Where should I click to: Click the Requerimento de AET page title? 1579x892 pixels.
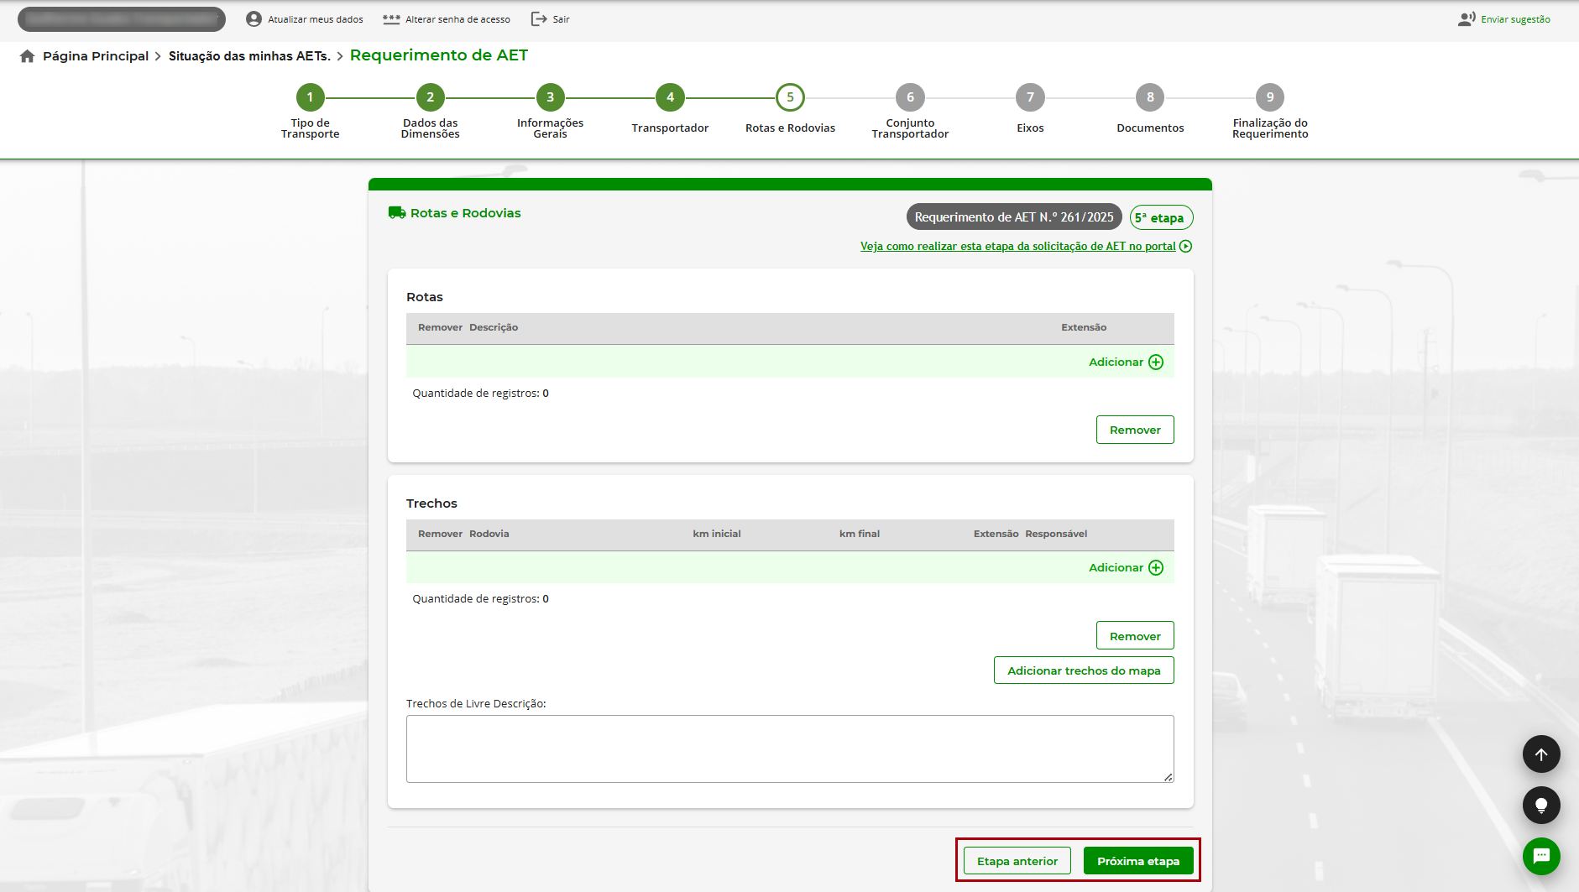439,55
